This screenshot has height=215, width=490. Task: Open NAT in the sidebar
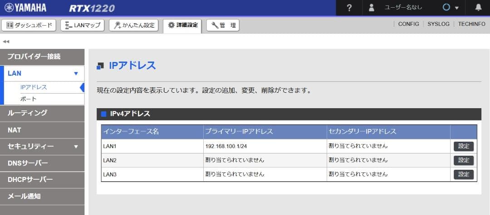pyautogui.click(x=42, y=130)
